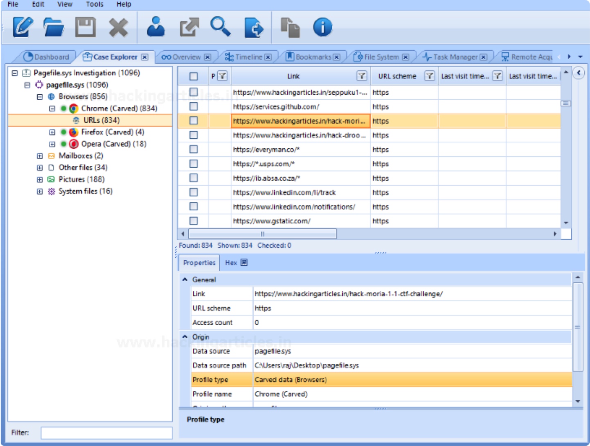Sort by the Link column header
590x446 pixels.
click(x=293, y=76)
